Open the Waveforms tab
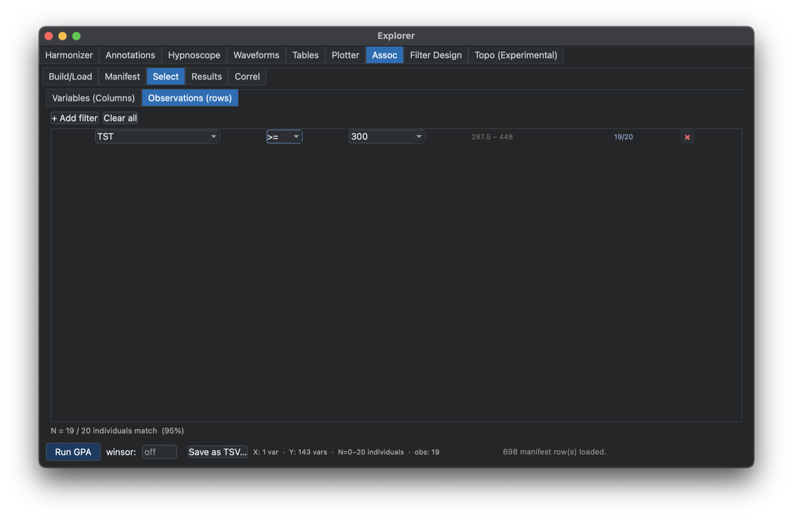Screen dimensions: 793x519 256,55
